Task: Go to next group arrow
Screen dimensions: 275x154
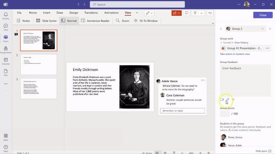Action: pos(270,29)
